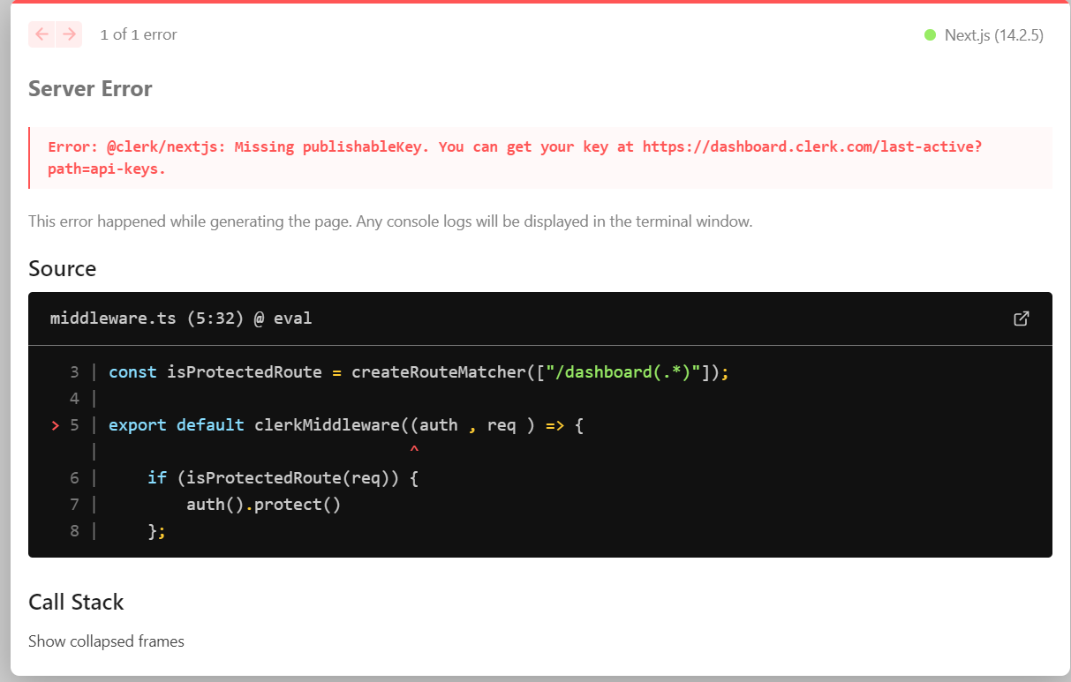Click the Server Error heading
Screen dimensions: 1071x682
pyautogui.click(x=90, y=89)
